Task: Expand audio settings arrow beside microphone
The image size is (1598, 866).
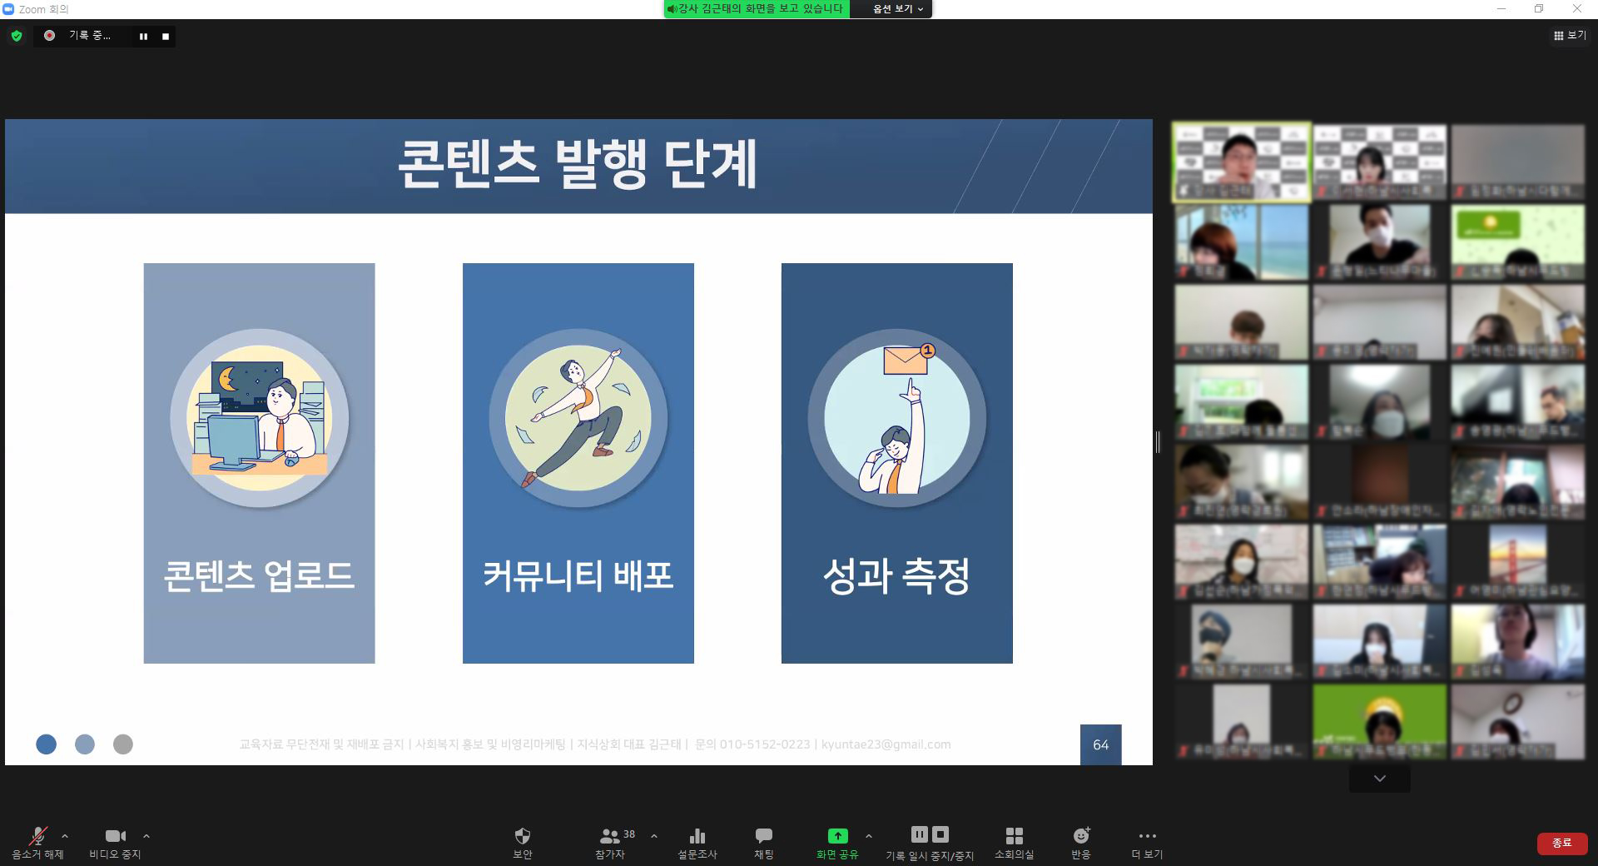Action: point(65,836)
